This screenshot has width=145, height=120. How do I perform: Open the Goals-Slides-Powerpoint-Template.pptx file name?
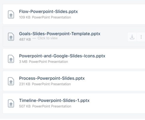[60, 34]
